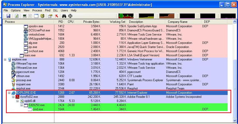
Task: Click the vmtoolsd.exe VMware icon
Action: pos(26,35)
